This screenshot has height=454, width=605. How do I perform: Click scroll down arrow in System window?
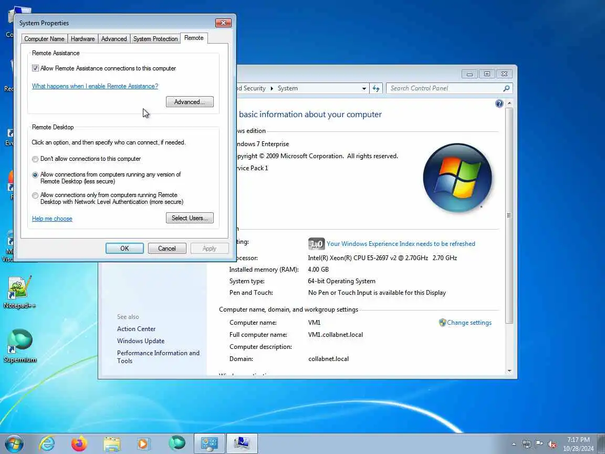click(509, 370)
